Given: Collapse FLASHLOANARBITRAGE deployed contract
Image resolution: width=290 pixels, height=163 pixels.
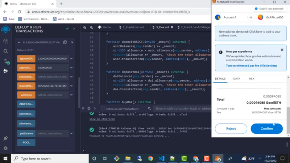Looking at the screenshot, I should [x=19, y=42].
